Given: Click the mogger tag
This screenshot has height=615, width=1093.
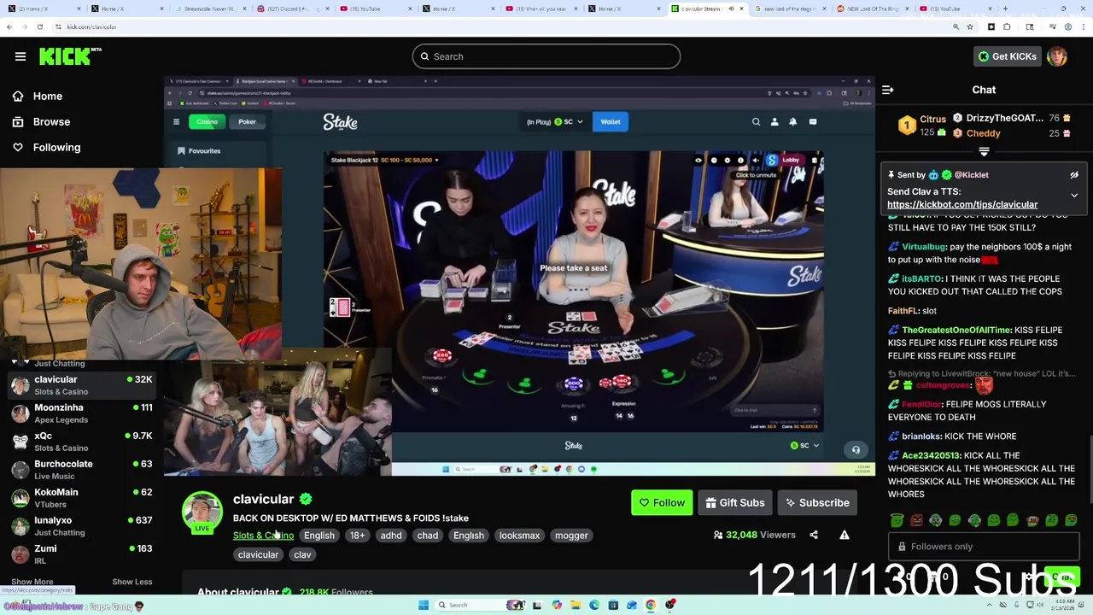Looking at the screenshot, I should click(571, 536).
